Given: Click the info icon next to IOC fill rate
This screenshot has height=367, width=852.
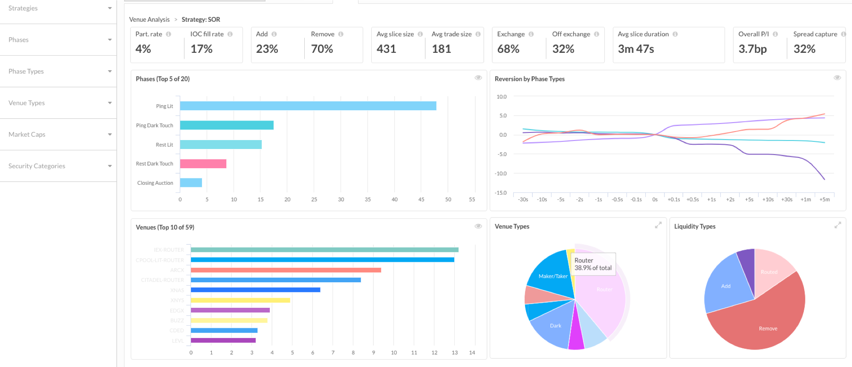Looking at the screenshot, I should tap(230, 34).
